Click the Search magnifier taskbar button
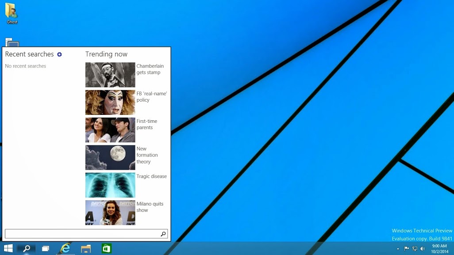This screenshot has height=255, width=454. click(27, 248)
